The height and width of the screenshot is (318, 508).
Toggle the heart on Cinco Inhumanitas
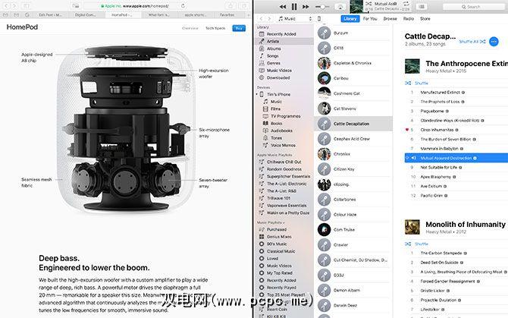[x=407, y=130]
